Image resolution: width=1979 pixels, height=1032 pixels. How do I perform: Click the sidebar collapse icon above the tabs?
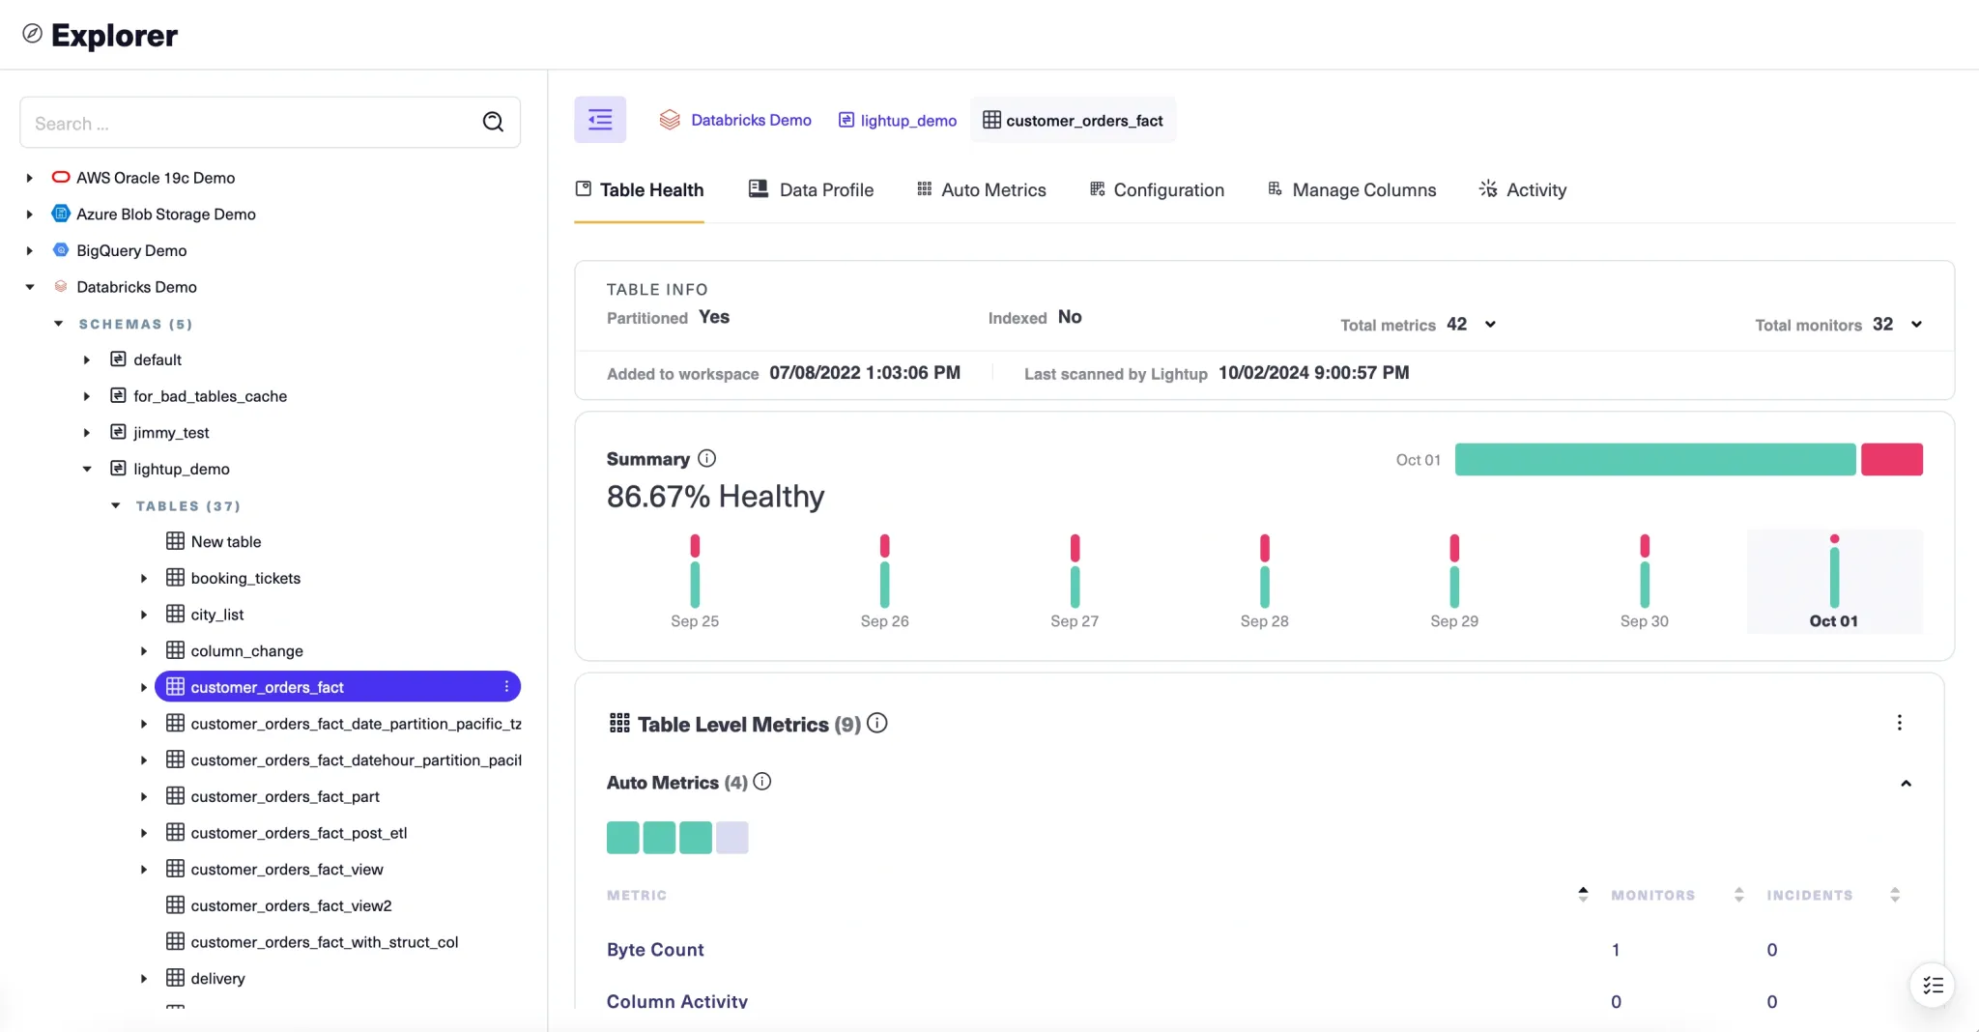(599, 119)
